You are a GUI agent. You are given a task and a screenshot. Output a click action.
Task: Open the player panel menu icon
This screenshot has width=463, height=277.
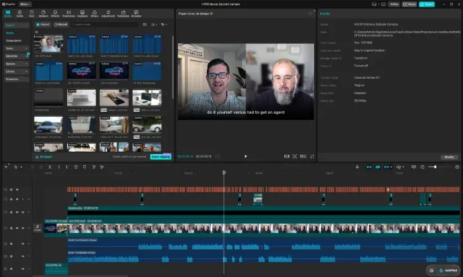310,14
